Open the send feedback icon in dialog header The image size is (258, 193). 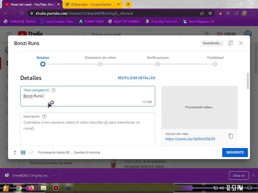[231, 43]
